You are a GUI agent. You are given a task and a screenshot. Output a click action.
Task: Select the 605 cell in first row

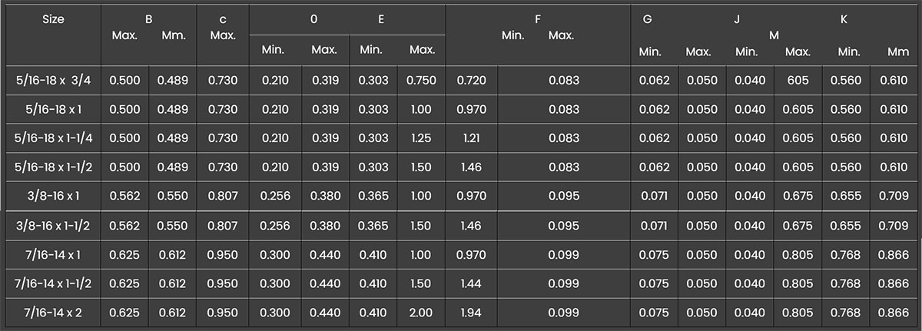(x=798, y=80)
